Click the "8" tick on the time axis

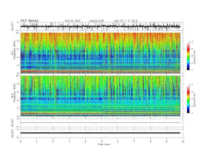[150, 142]
